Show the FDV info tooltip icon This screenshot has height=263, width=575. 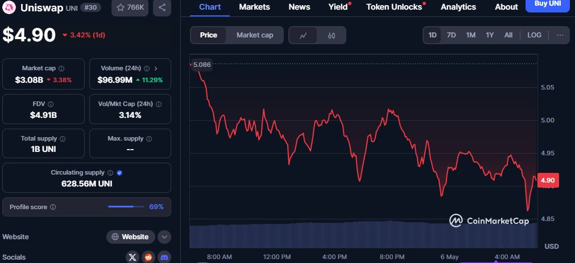(x=51, y=104)
